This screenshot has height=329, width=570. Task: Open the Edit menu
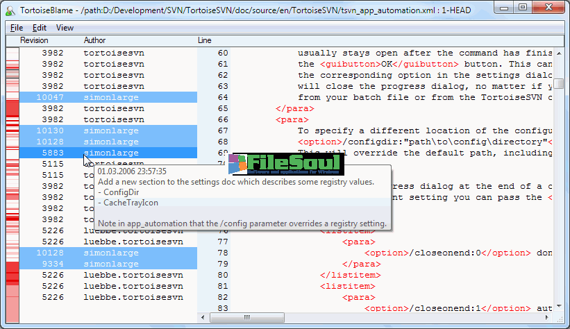(x=40, y=28)
